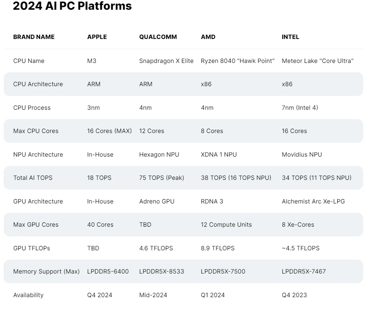Click the 'Meteor Lake Core Ultra' cell
374x314 pixels.
(317, 61)
